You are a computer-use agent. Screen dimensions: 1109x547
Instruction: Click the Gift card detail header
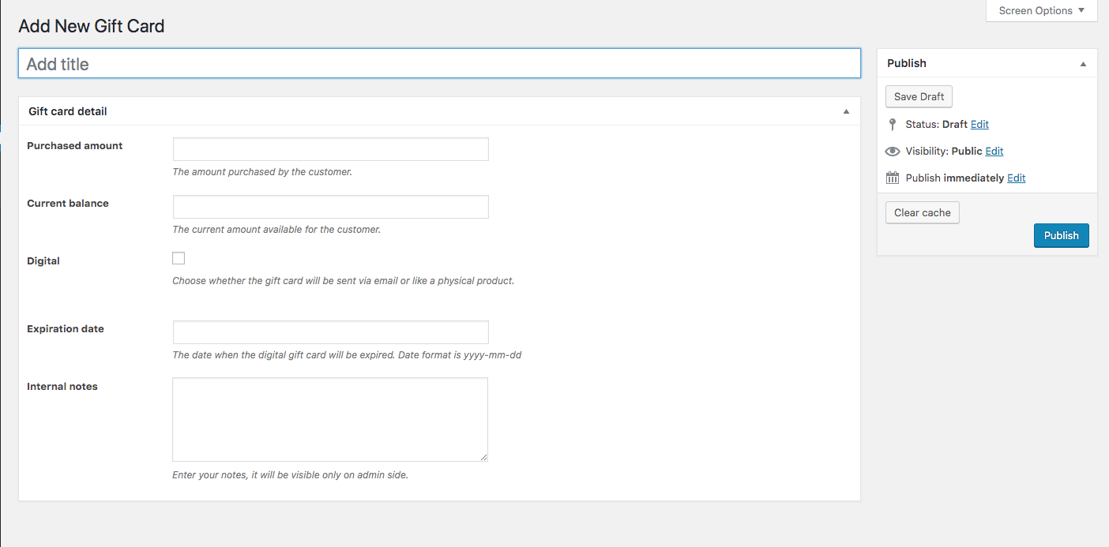68,112
